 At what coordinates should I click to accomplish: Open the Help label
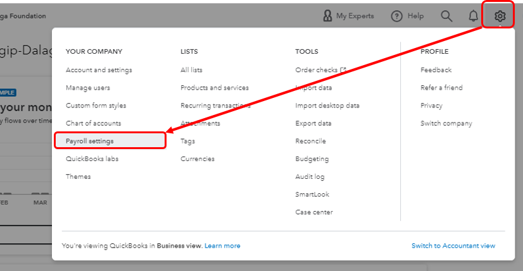point(415,16)
